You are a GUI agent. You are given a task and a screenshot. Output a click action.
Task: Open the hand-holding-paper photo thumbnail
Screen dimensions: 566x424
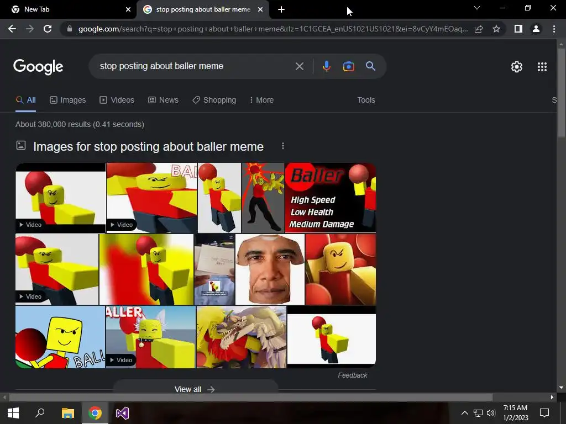click(214, 269)
